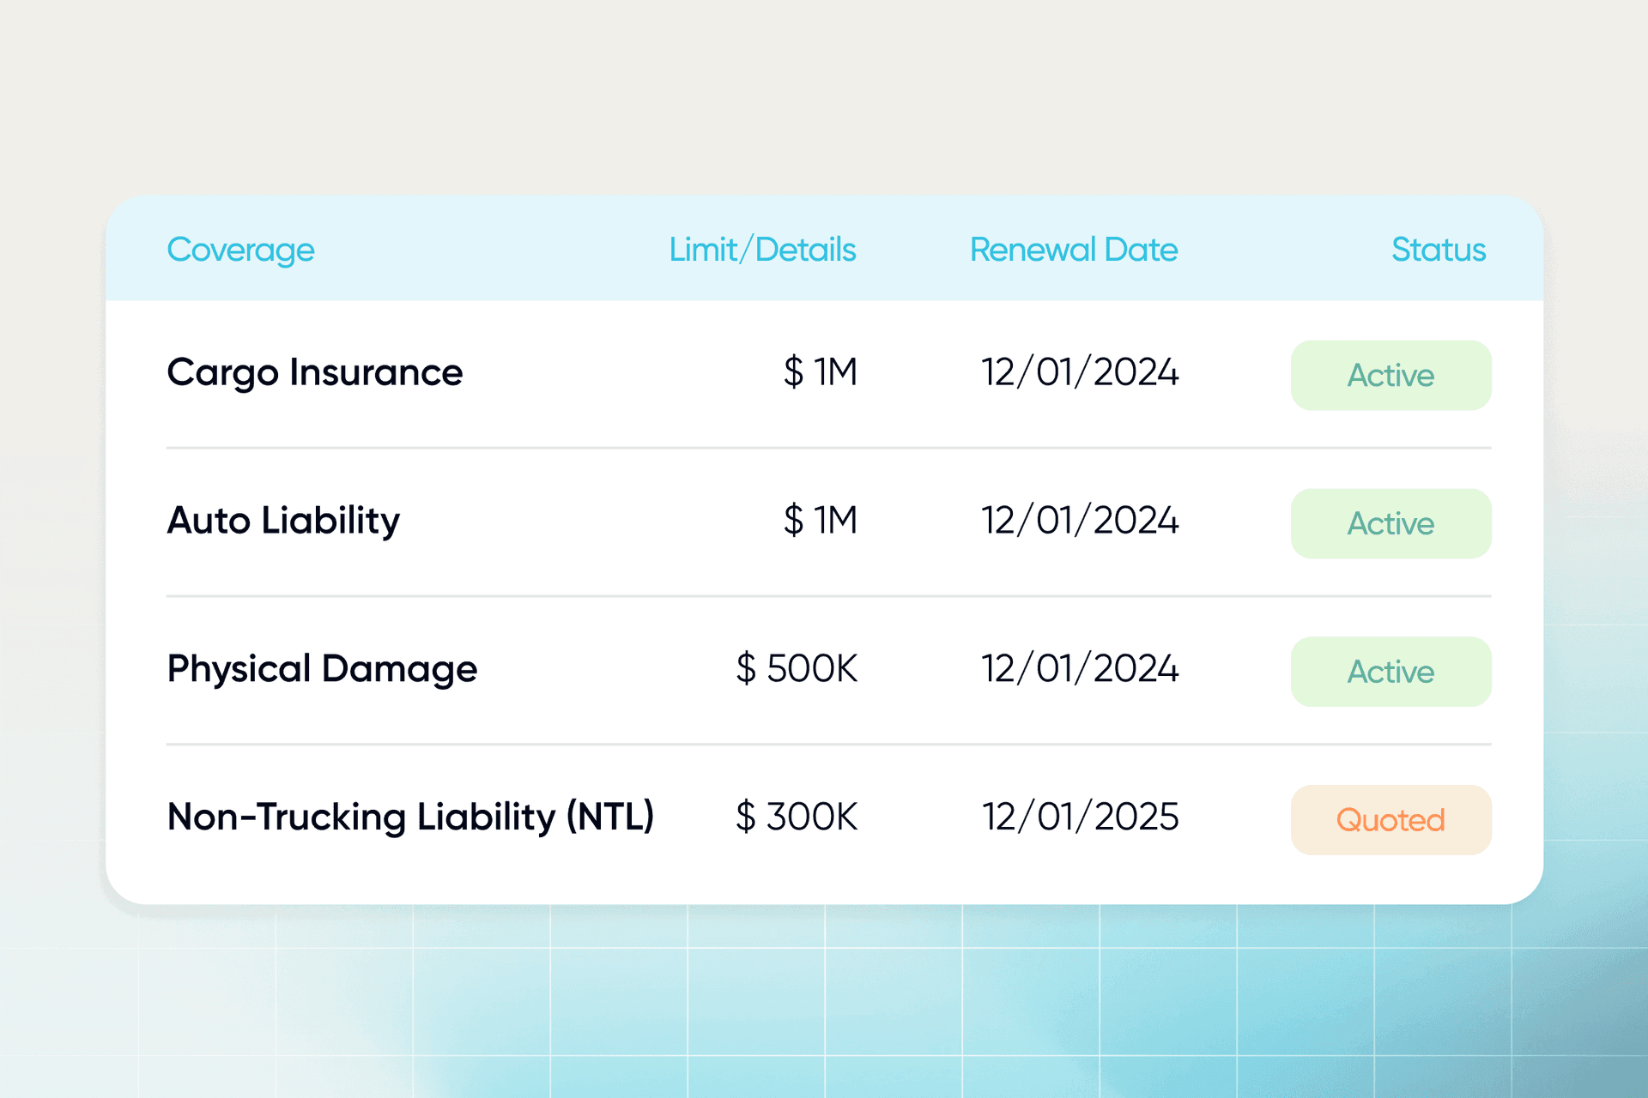Click the $ 300K limit value
This screenshot has width=1648, height=1098.
797,817
